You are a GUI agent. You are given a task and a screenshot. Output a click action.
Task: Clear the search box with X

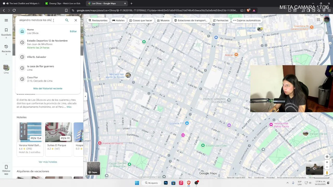76,20
